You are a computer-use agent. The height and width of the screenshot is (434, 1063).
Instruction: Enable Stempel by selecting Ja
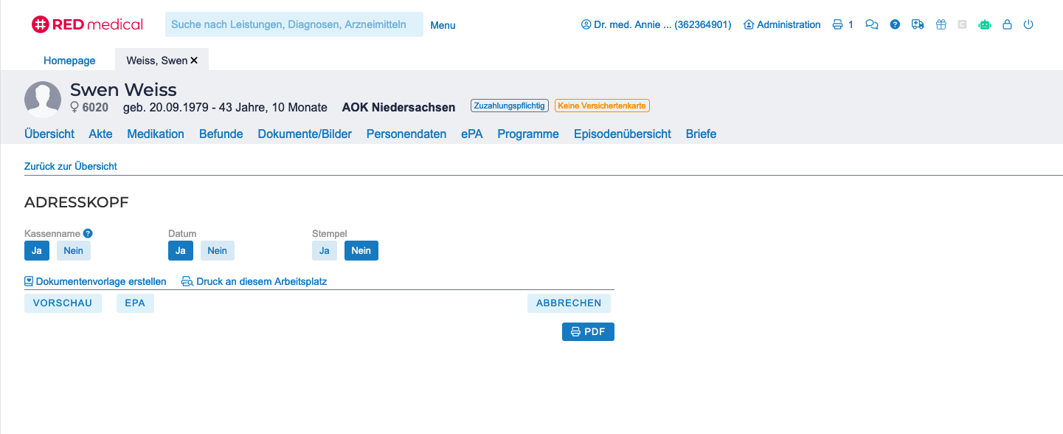[324, 251]
